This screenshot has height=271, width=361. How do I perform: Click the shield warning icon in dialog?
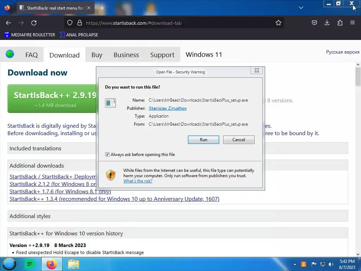click(110, 175)
